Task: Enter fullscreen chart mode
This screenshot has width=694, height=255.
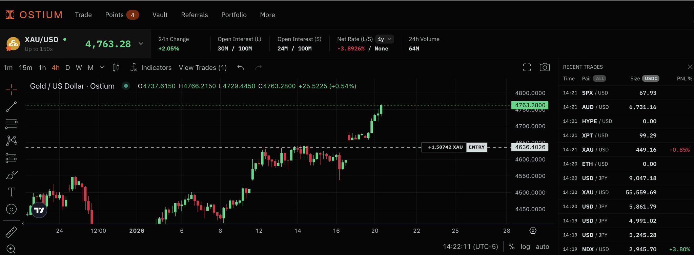Action: pos(527,67)
